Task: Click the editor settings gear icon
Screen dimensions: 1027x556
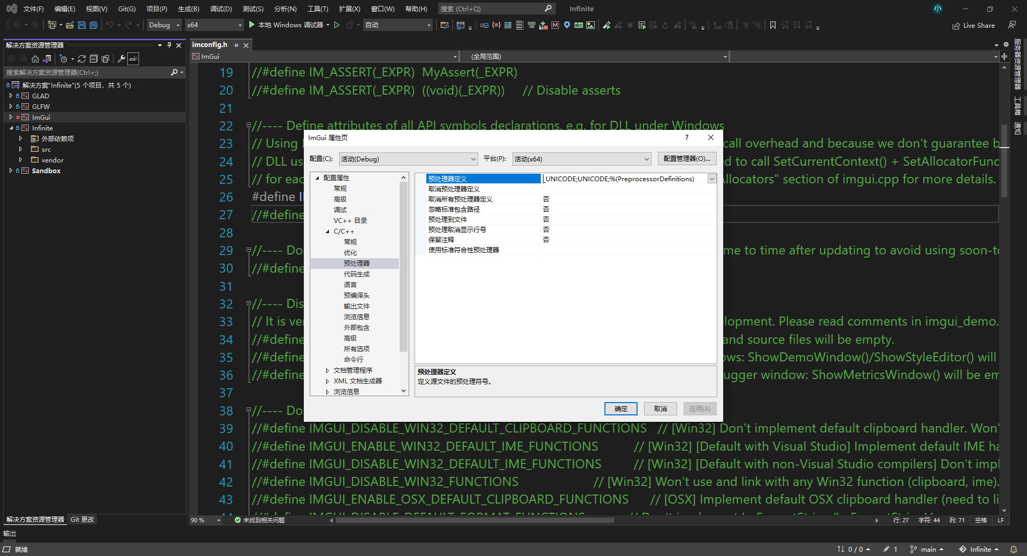Action: click(x=1006, y=45)
